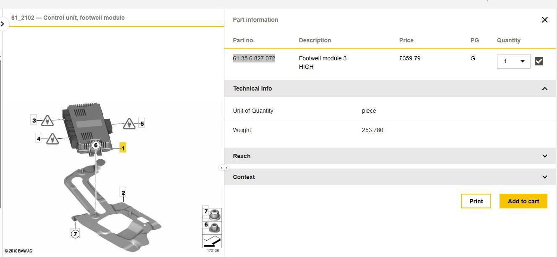This screenshot has width=557, height=257.
Task: Select the plug warning icon for item 4
Action: point(52,138)
